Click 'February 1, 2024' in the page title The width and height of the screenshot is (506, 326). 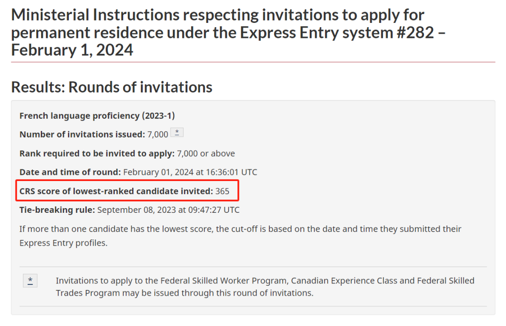click(72, 50)
